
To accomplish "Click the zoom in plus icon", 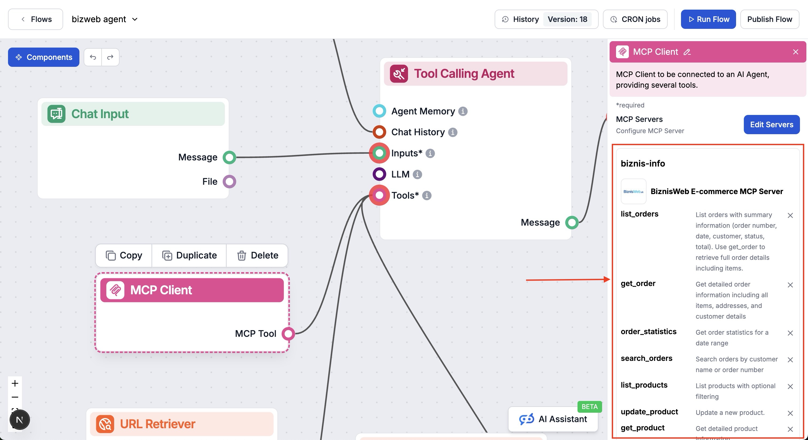I will pyautogui.click(x=15, y=383).
